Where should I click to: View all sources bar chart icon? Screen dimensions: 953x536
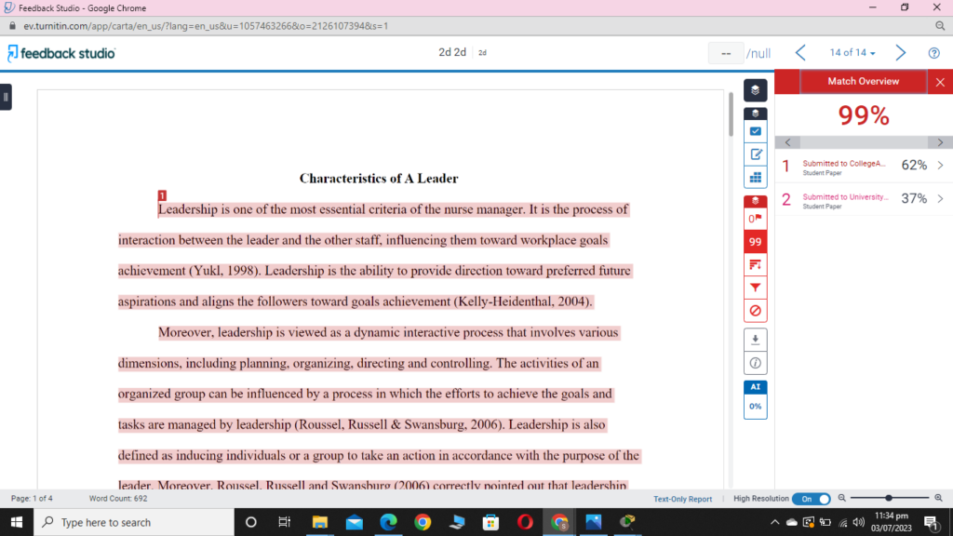755,264
